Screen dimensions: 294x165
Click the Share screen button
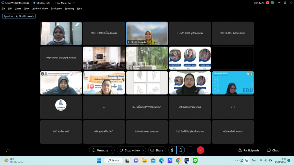(157, 150)
